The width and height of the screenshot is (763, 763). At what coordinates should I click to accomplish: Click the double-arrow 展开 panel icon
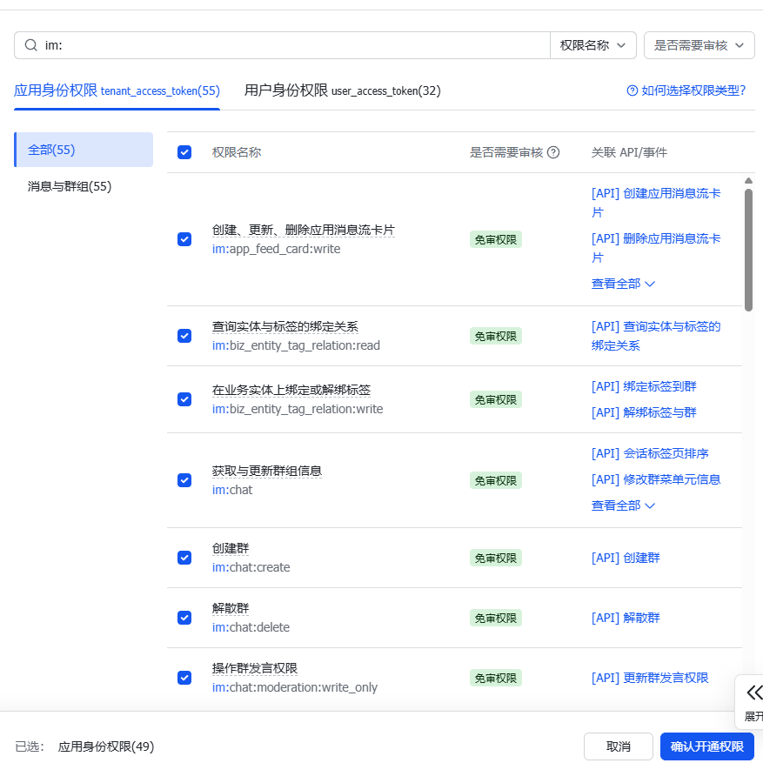click(x=754, y=693)
